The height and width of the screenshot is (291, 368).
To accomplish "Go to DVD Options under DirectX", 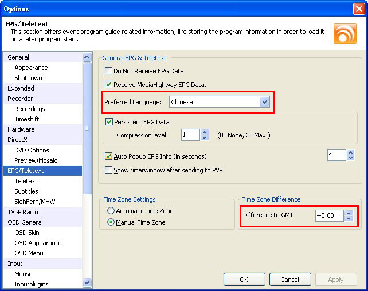I will 32,150.
